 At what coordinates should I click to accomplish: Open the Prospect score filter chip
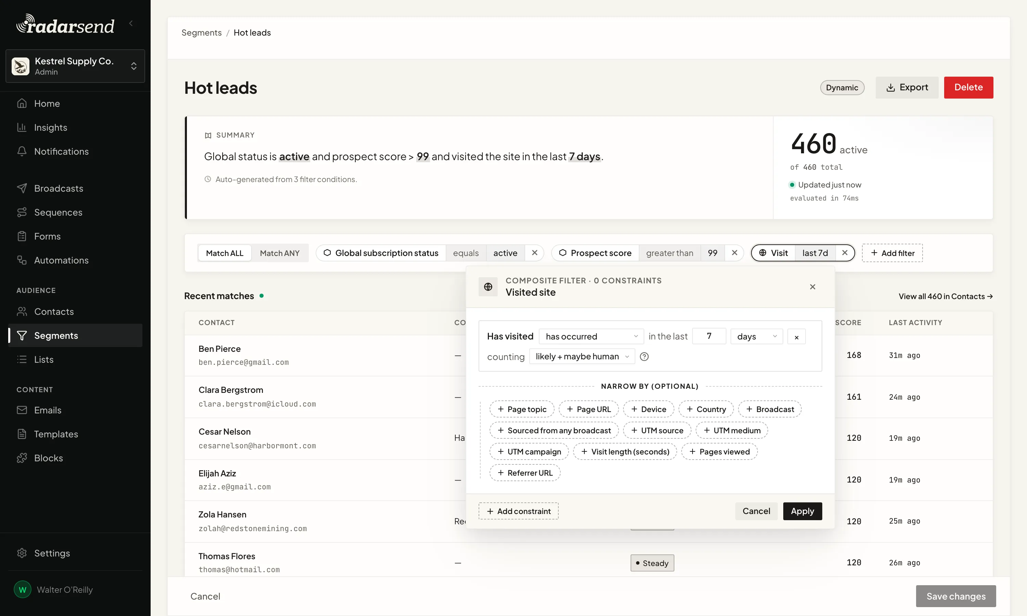click(x=596, y=253)
